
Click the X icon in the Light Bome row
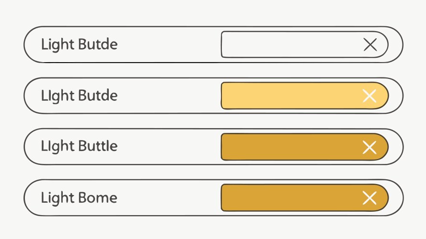[x=369, y=198]
